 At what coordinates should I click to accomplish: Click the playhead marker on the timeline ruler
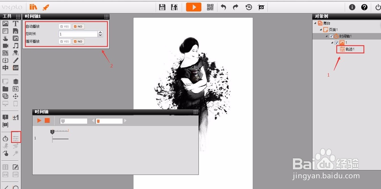point(52,132)
